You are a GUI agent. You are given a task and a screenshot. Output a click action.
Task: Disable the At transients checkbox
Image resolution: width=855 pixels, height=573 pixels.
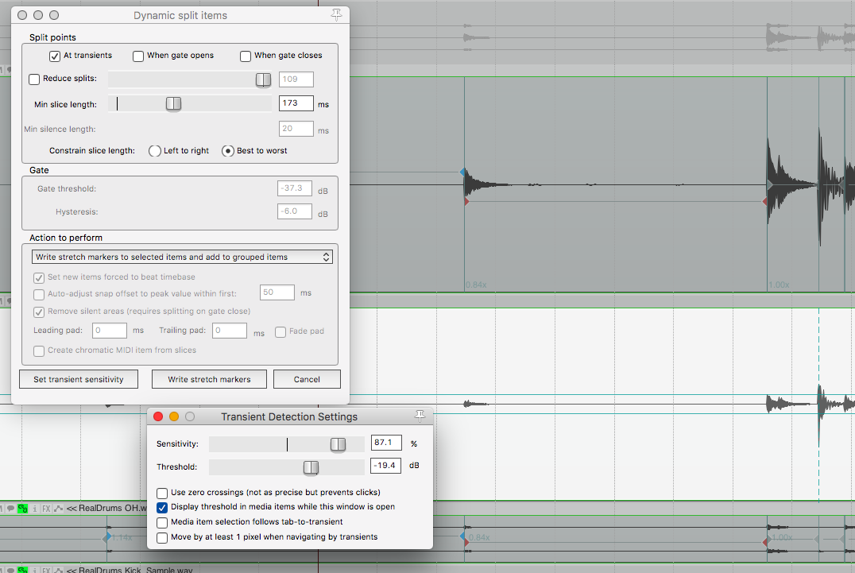(55, 56)
